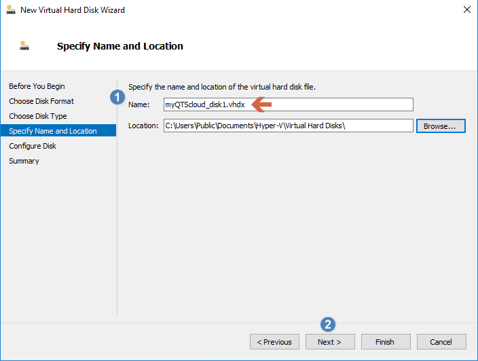Select the Specify Name and Location step
Viewport: 478px width, 361px height.
[58, 130]
